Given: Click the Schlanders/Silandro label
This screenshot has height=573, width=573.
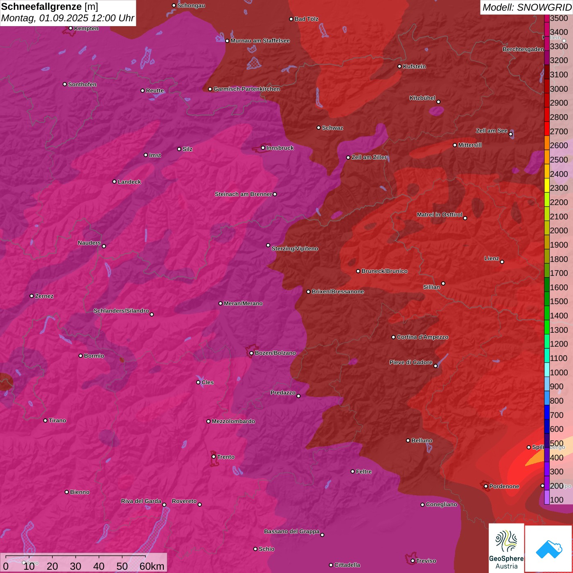Looking at the screenshot, I should [x=121, y=311].
